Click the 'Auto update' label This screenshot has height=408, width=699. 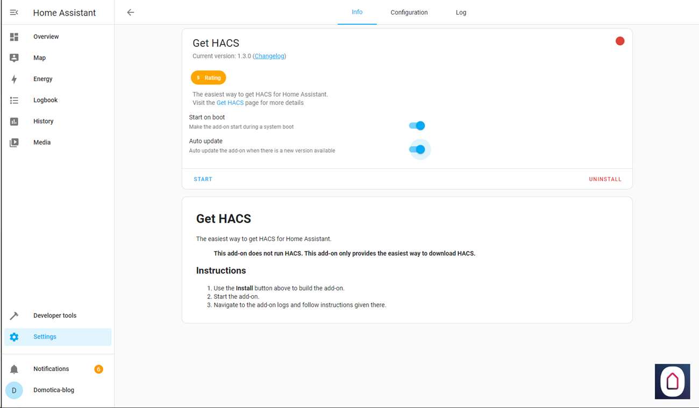[x=206, y=141]
